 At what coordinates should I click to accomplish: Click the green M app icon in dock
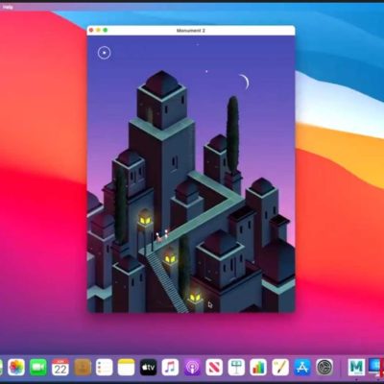click(356, 367)
